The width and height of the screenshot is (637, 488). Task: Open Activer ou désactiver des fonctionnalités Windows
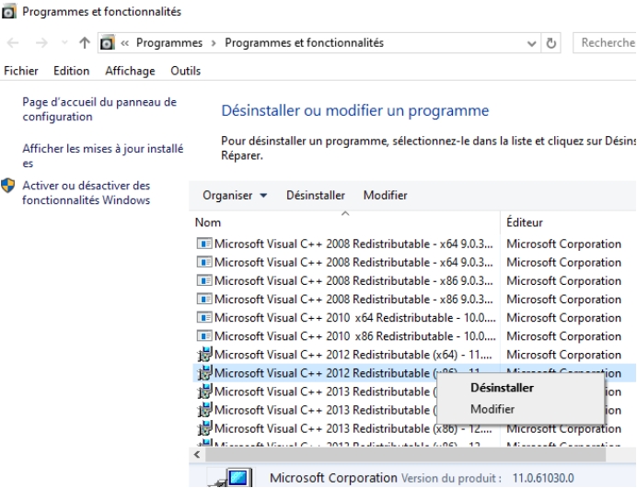[87, 193]
